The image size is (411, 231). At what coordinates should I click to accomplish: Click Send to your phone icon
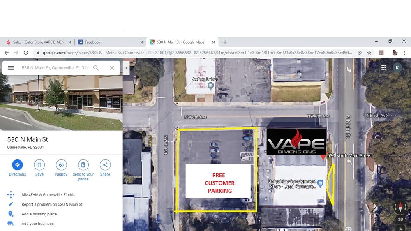tap(83, 165)
